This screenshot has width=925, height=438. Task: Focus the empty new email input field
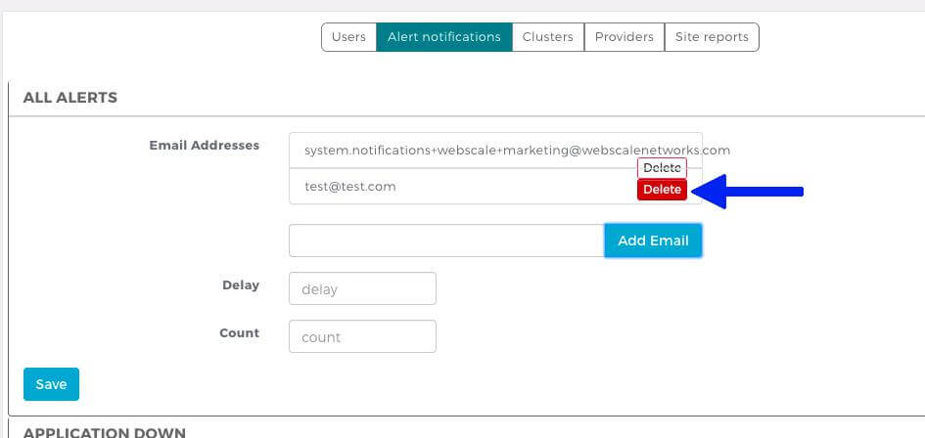tap(445, 241)
